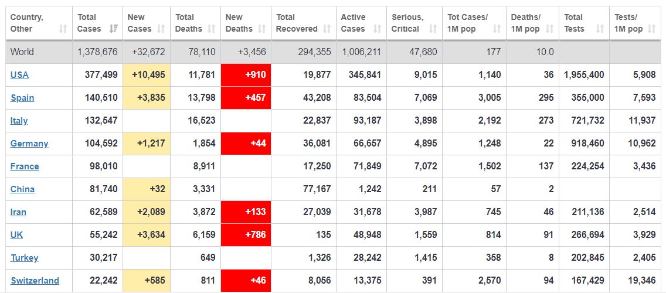Click sort arrows beside New Cases header
The width and height of the screenshot is (666, 293).
(164, 29)
